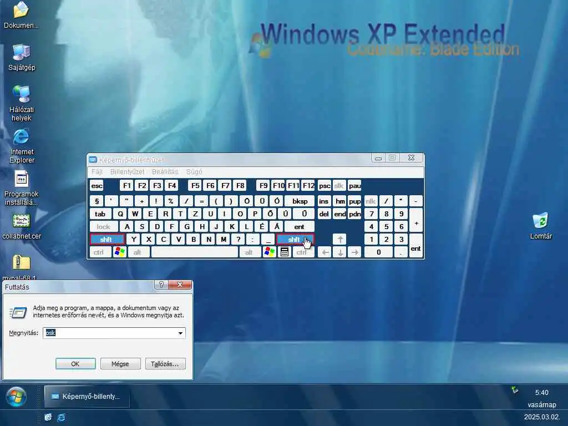Click the space bar on keyboard

tap(195, 252)
